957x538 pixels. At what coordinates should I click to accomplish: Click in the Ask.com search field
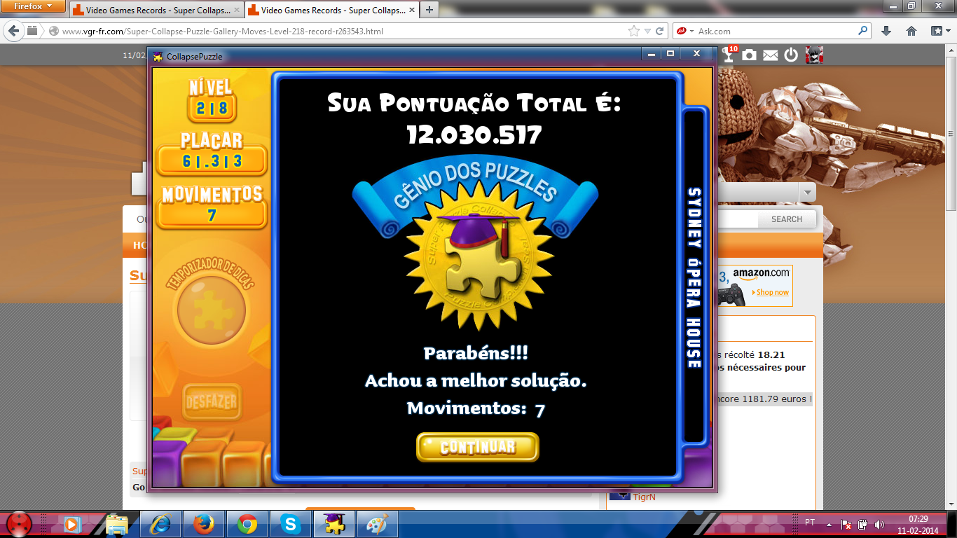778,31
